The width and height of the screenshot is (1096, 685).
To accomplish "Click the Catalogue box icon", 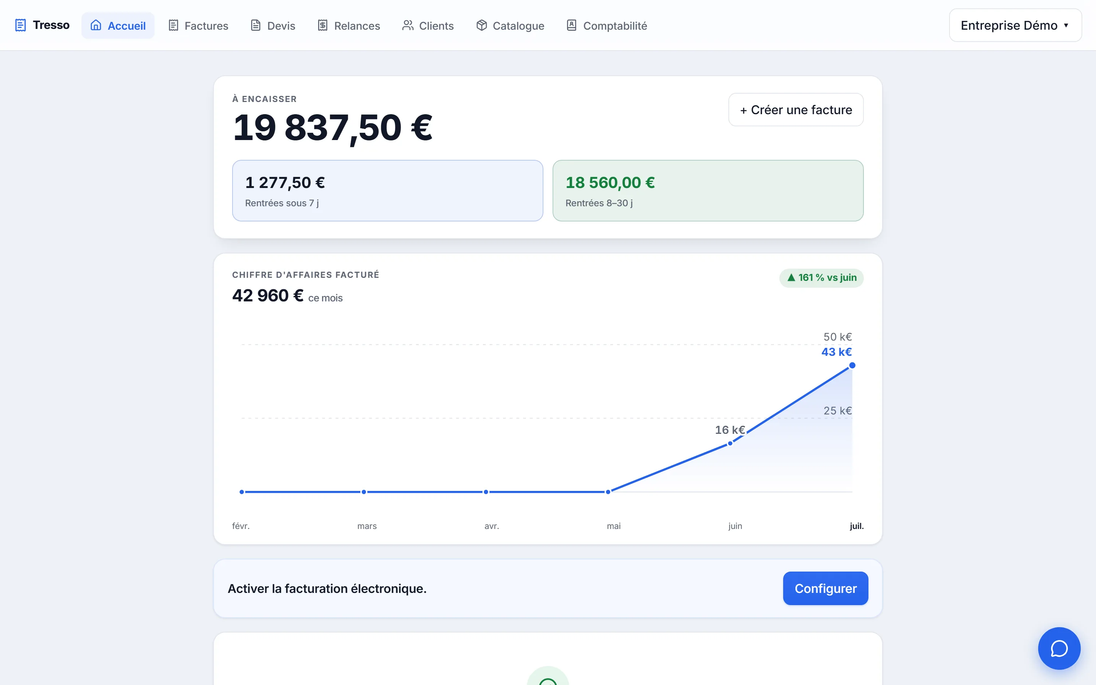I will pos(481,25).
